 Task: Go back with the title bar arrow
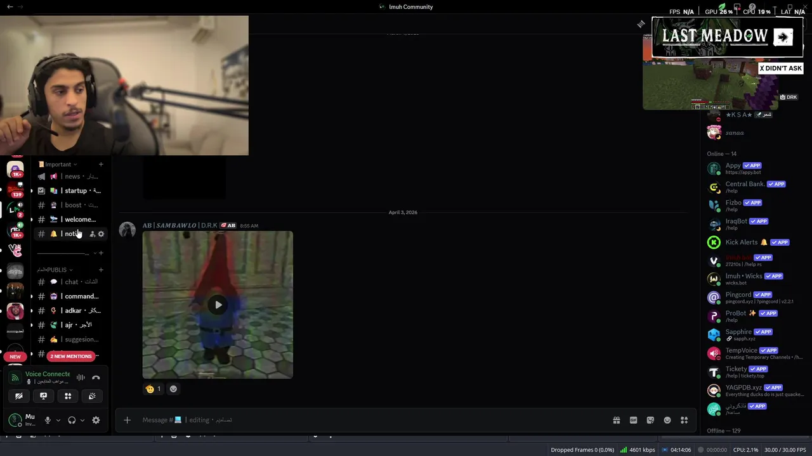10,7
